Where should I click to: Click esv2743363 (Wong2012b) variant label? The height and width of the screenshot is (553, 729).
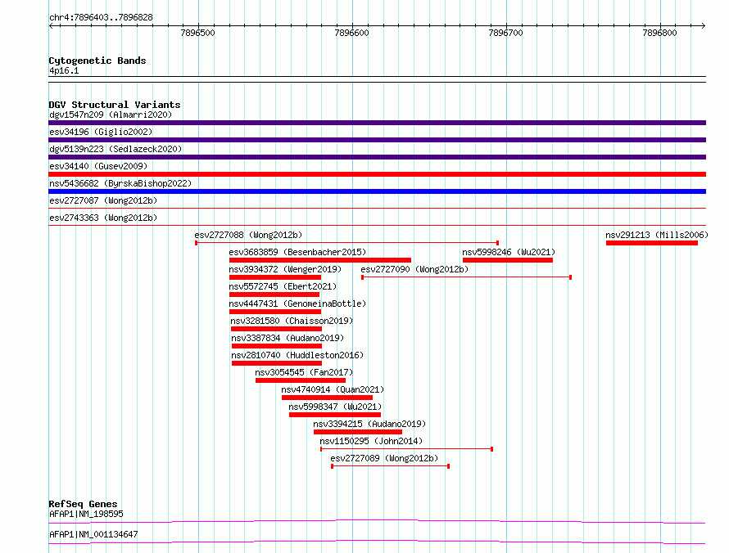click(103, 218)
